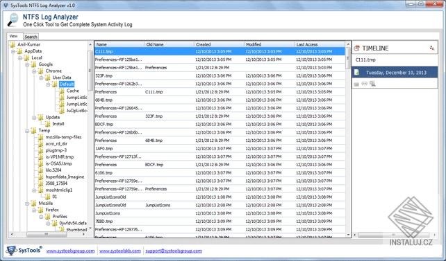Collapse the Mozilla tree node

coord(27,204)
